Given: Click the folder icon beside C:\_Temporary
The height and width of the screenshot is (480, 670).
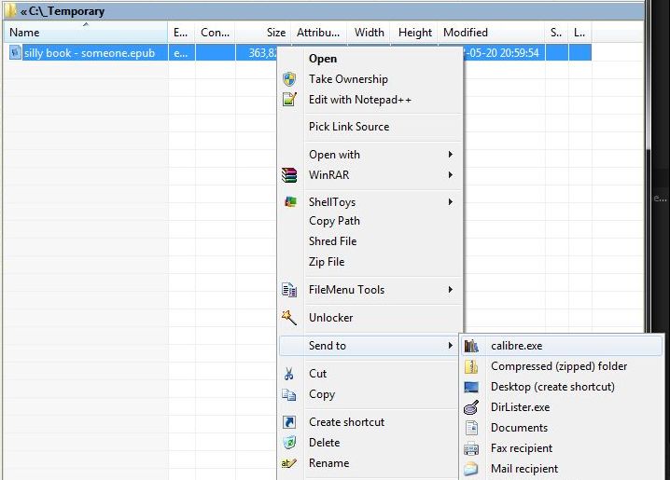Looking at the screenshot, I should (10, 10).
